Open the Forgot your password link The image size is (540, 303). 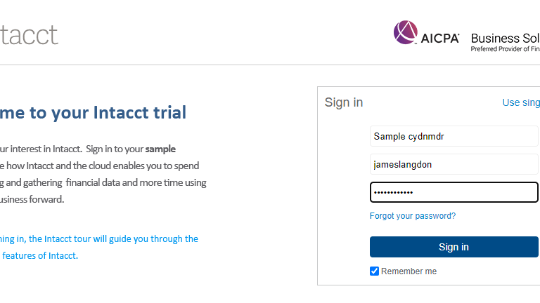pos(413,216)
